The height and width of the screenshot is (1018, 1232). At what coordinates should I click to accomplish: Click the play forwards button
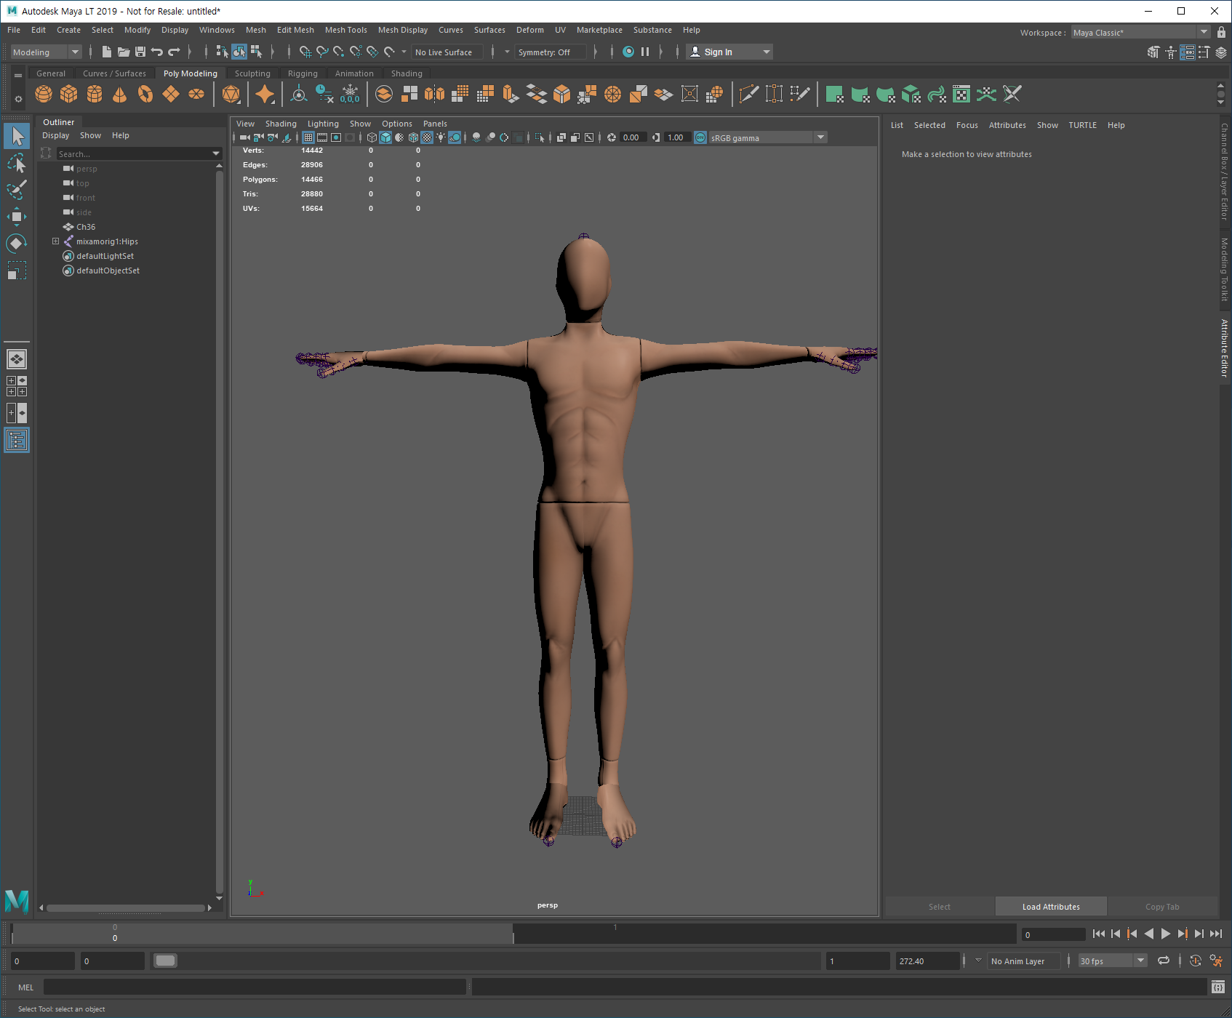pos(1165,934)
